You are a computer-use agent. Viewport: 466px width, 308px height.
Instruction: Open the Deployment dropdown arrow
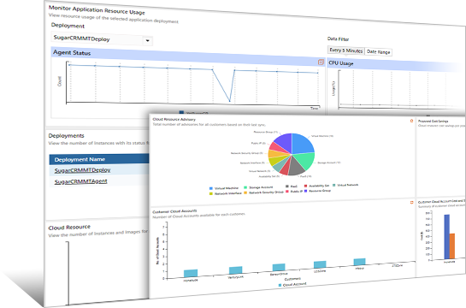[148, 41]
